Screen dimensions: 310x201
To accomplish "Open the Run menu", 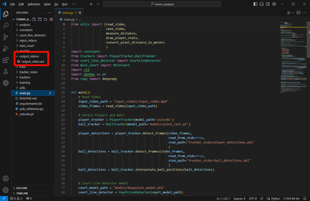I will 65,4.
